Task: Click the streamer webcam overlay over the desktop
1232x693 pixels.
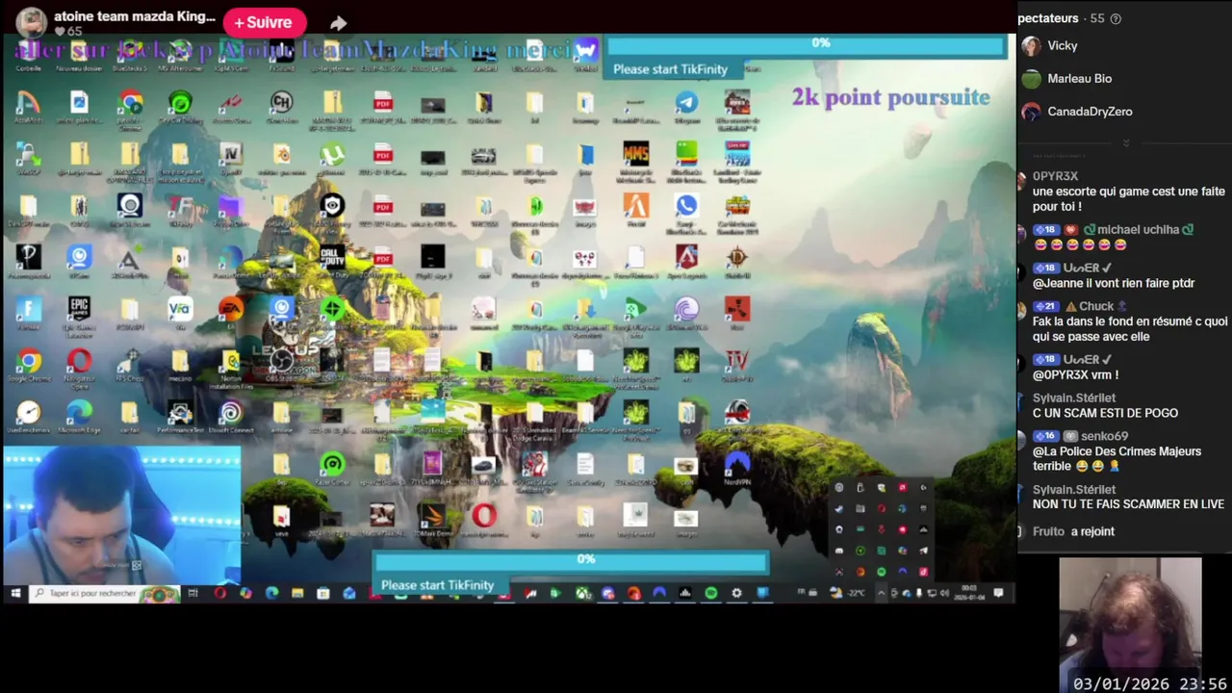Action: (x=121, y=515)
